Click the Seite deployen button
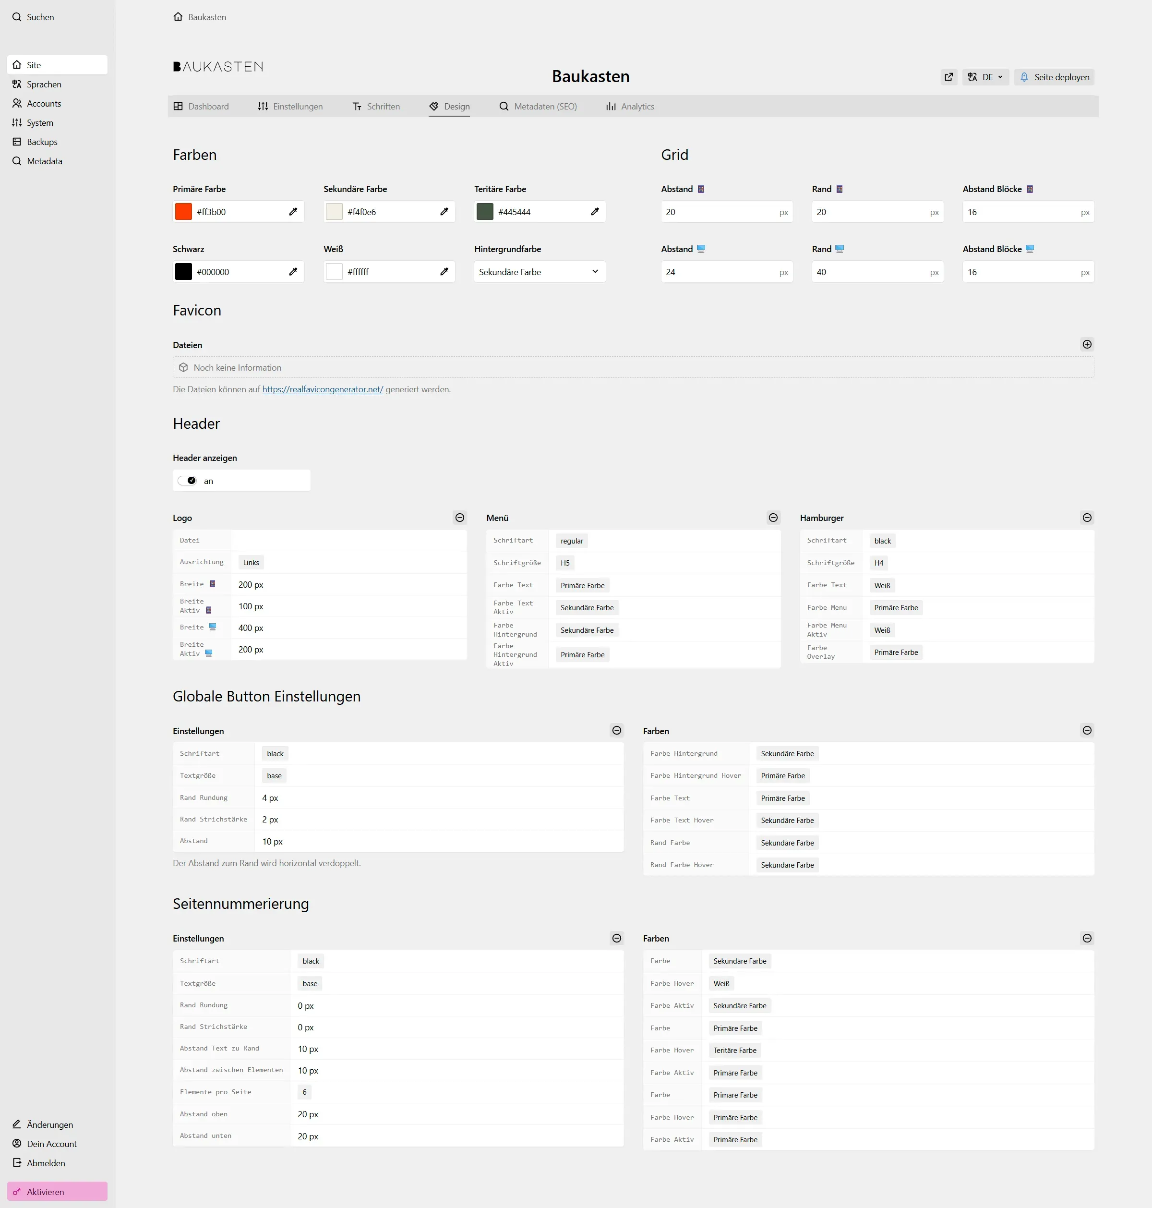This screenshot has height=1208, width=1152. point(1054,77)
